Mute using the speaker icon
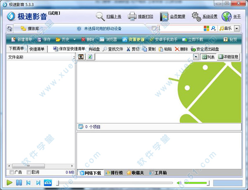Image resolution: width=248 pixels, height=190 pixels. [179, 183]
